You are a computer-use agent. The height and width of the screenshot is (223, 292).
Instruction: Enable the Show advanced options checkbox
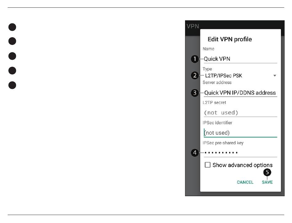pos(207,165)
